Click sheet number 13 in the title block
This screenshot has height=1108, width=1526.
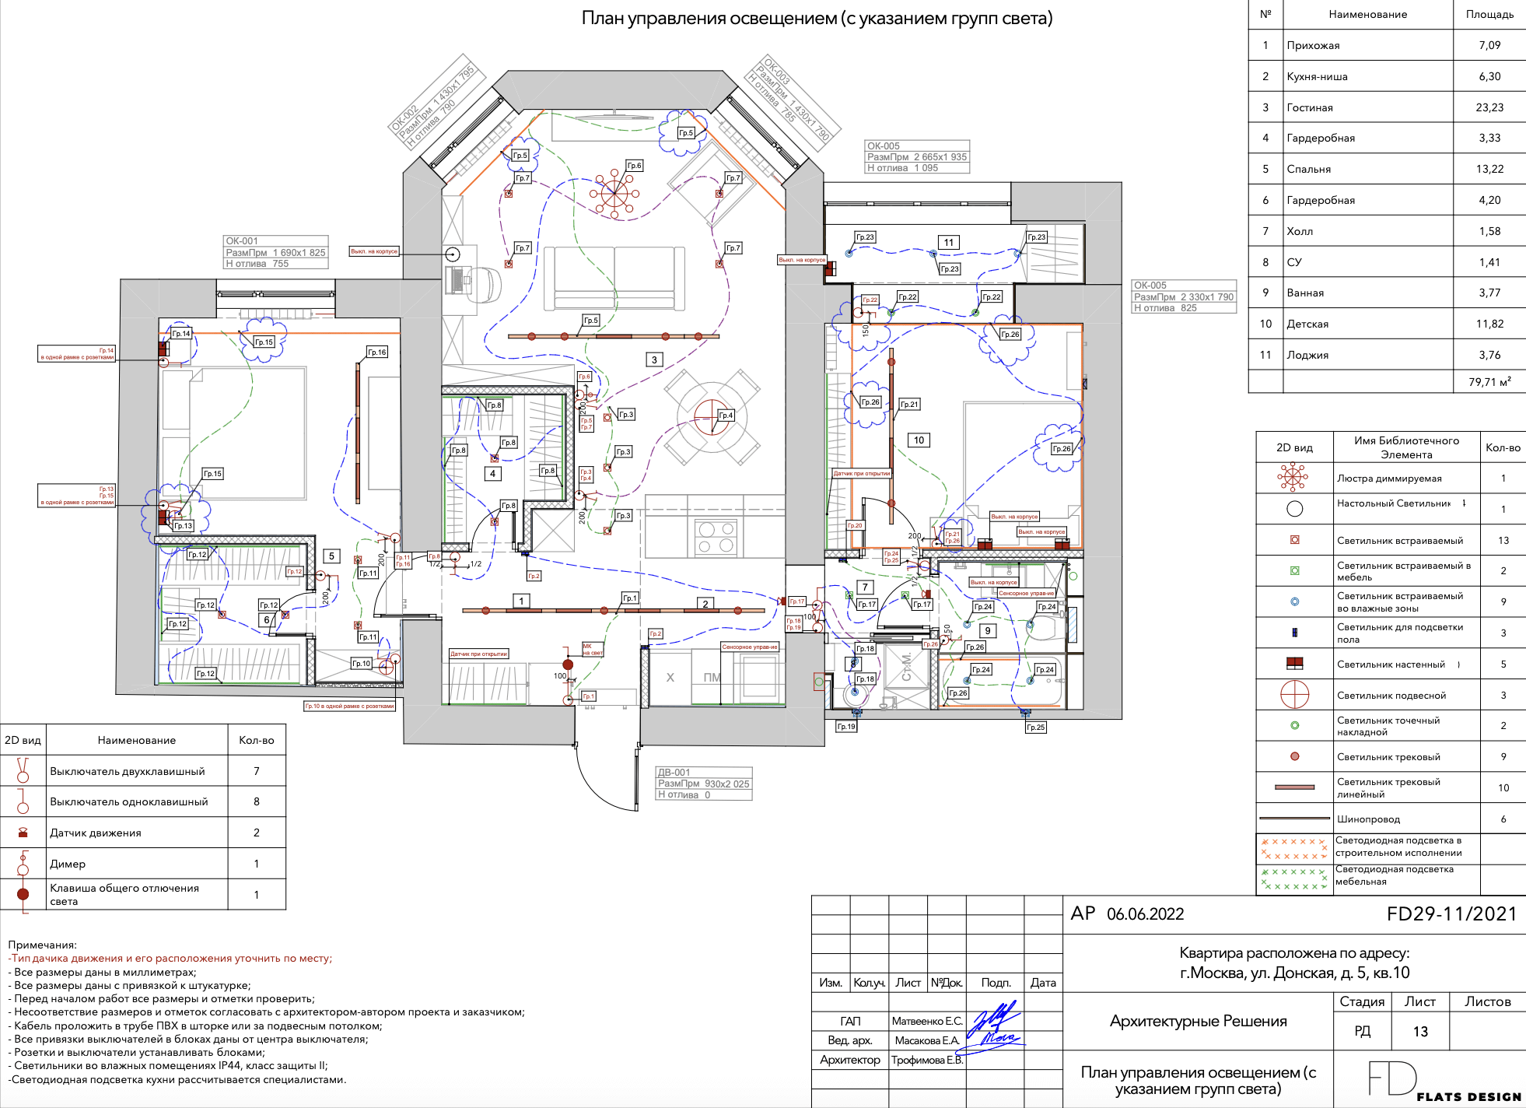(1420, 1031)
